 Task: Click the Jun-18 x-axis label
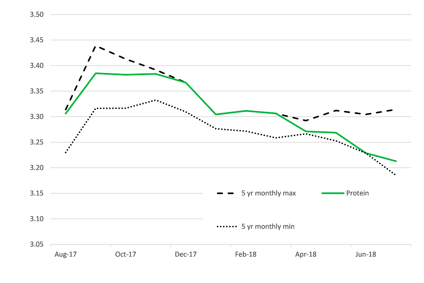click(x=366, y=254)
